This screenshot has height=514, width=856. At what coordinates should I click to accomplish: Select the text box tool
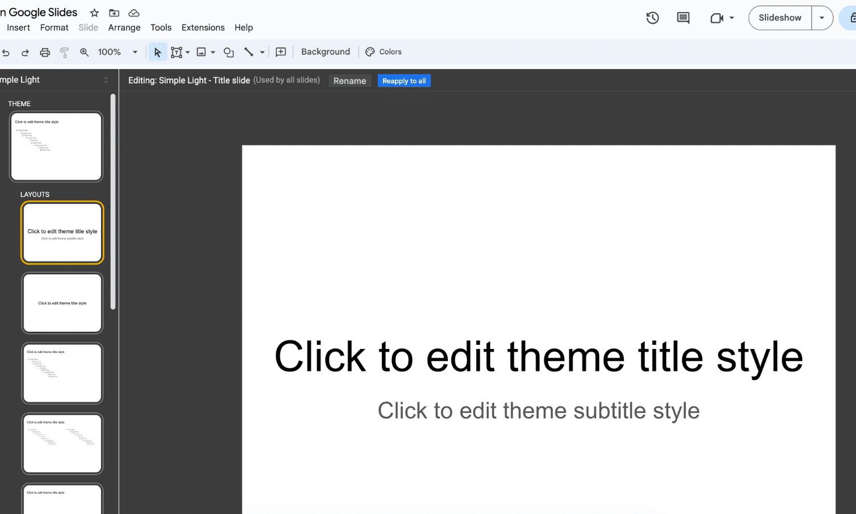176,51
